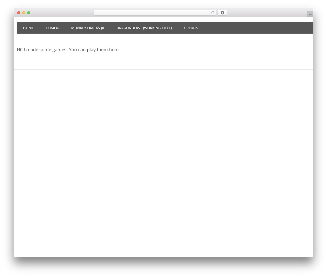The height and width of the screenshot is (277, 327).
Task: Maximize the window with the green button
Action: point(29,13)
